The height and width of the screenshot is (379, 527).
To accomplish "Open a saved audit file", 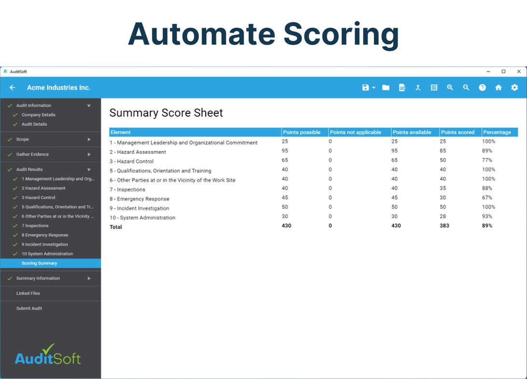I will tap(385, 88).
